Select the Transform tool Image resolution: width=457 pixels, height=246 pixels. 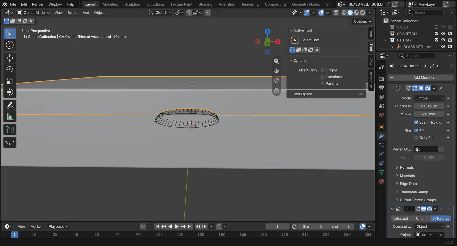coord(10,92)
